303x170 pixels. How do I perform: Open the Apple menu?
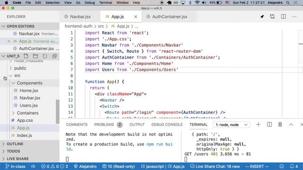[6, 3]
